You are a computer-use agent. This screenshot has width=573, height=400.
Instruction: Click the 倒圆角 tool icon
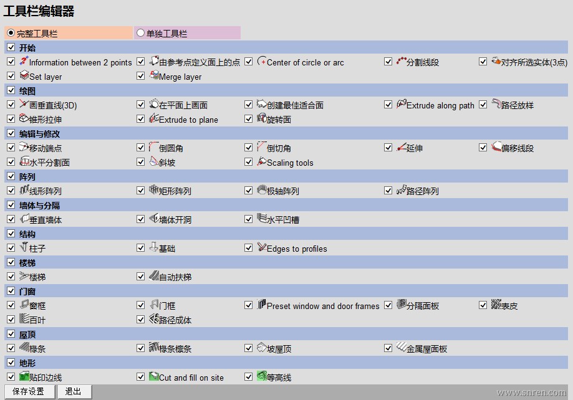tap(154, 147)
